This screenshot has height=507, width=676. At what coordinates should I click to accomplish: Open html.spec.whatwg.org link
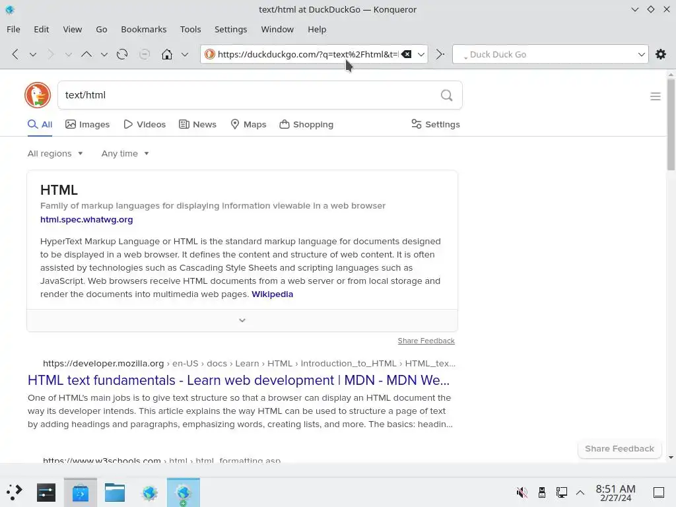point(86,219)
